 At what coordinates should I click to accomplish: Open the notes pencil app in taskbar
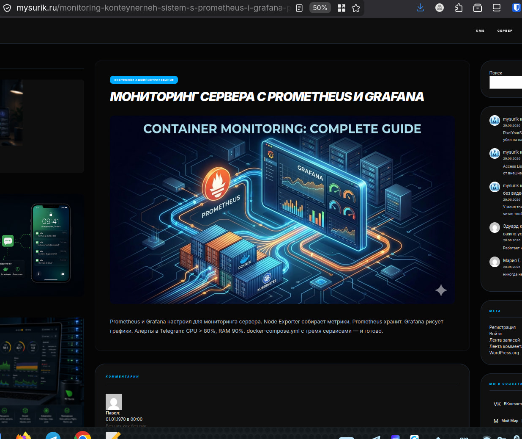(x=113, y=436)
